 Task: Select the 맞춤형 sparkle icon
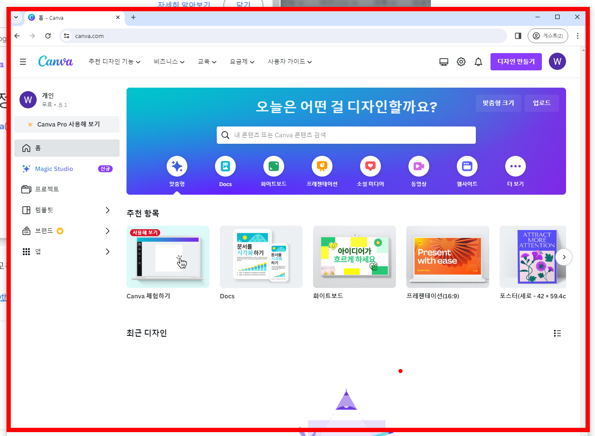coord(177,166)
